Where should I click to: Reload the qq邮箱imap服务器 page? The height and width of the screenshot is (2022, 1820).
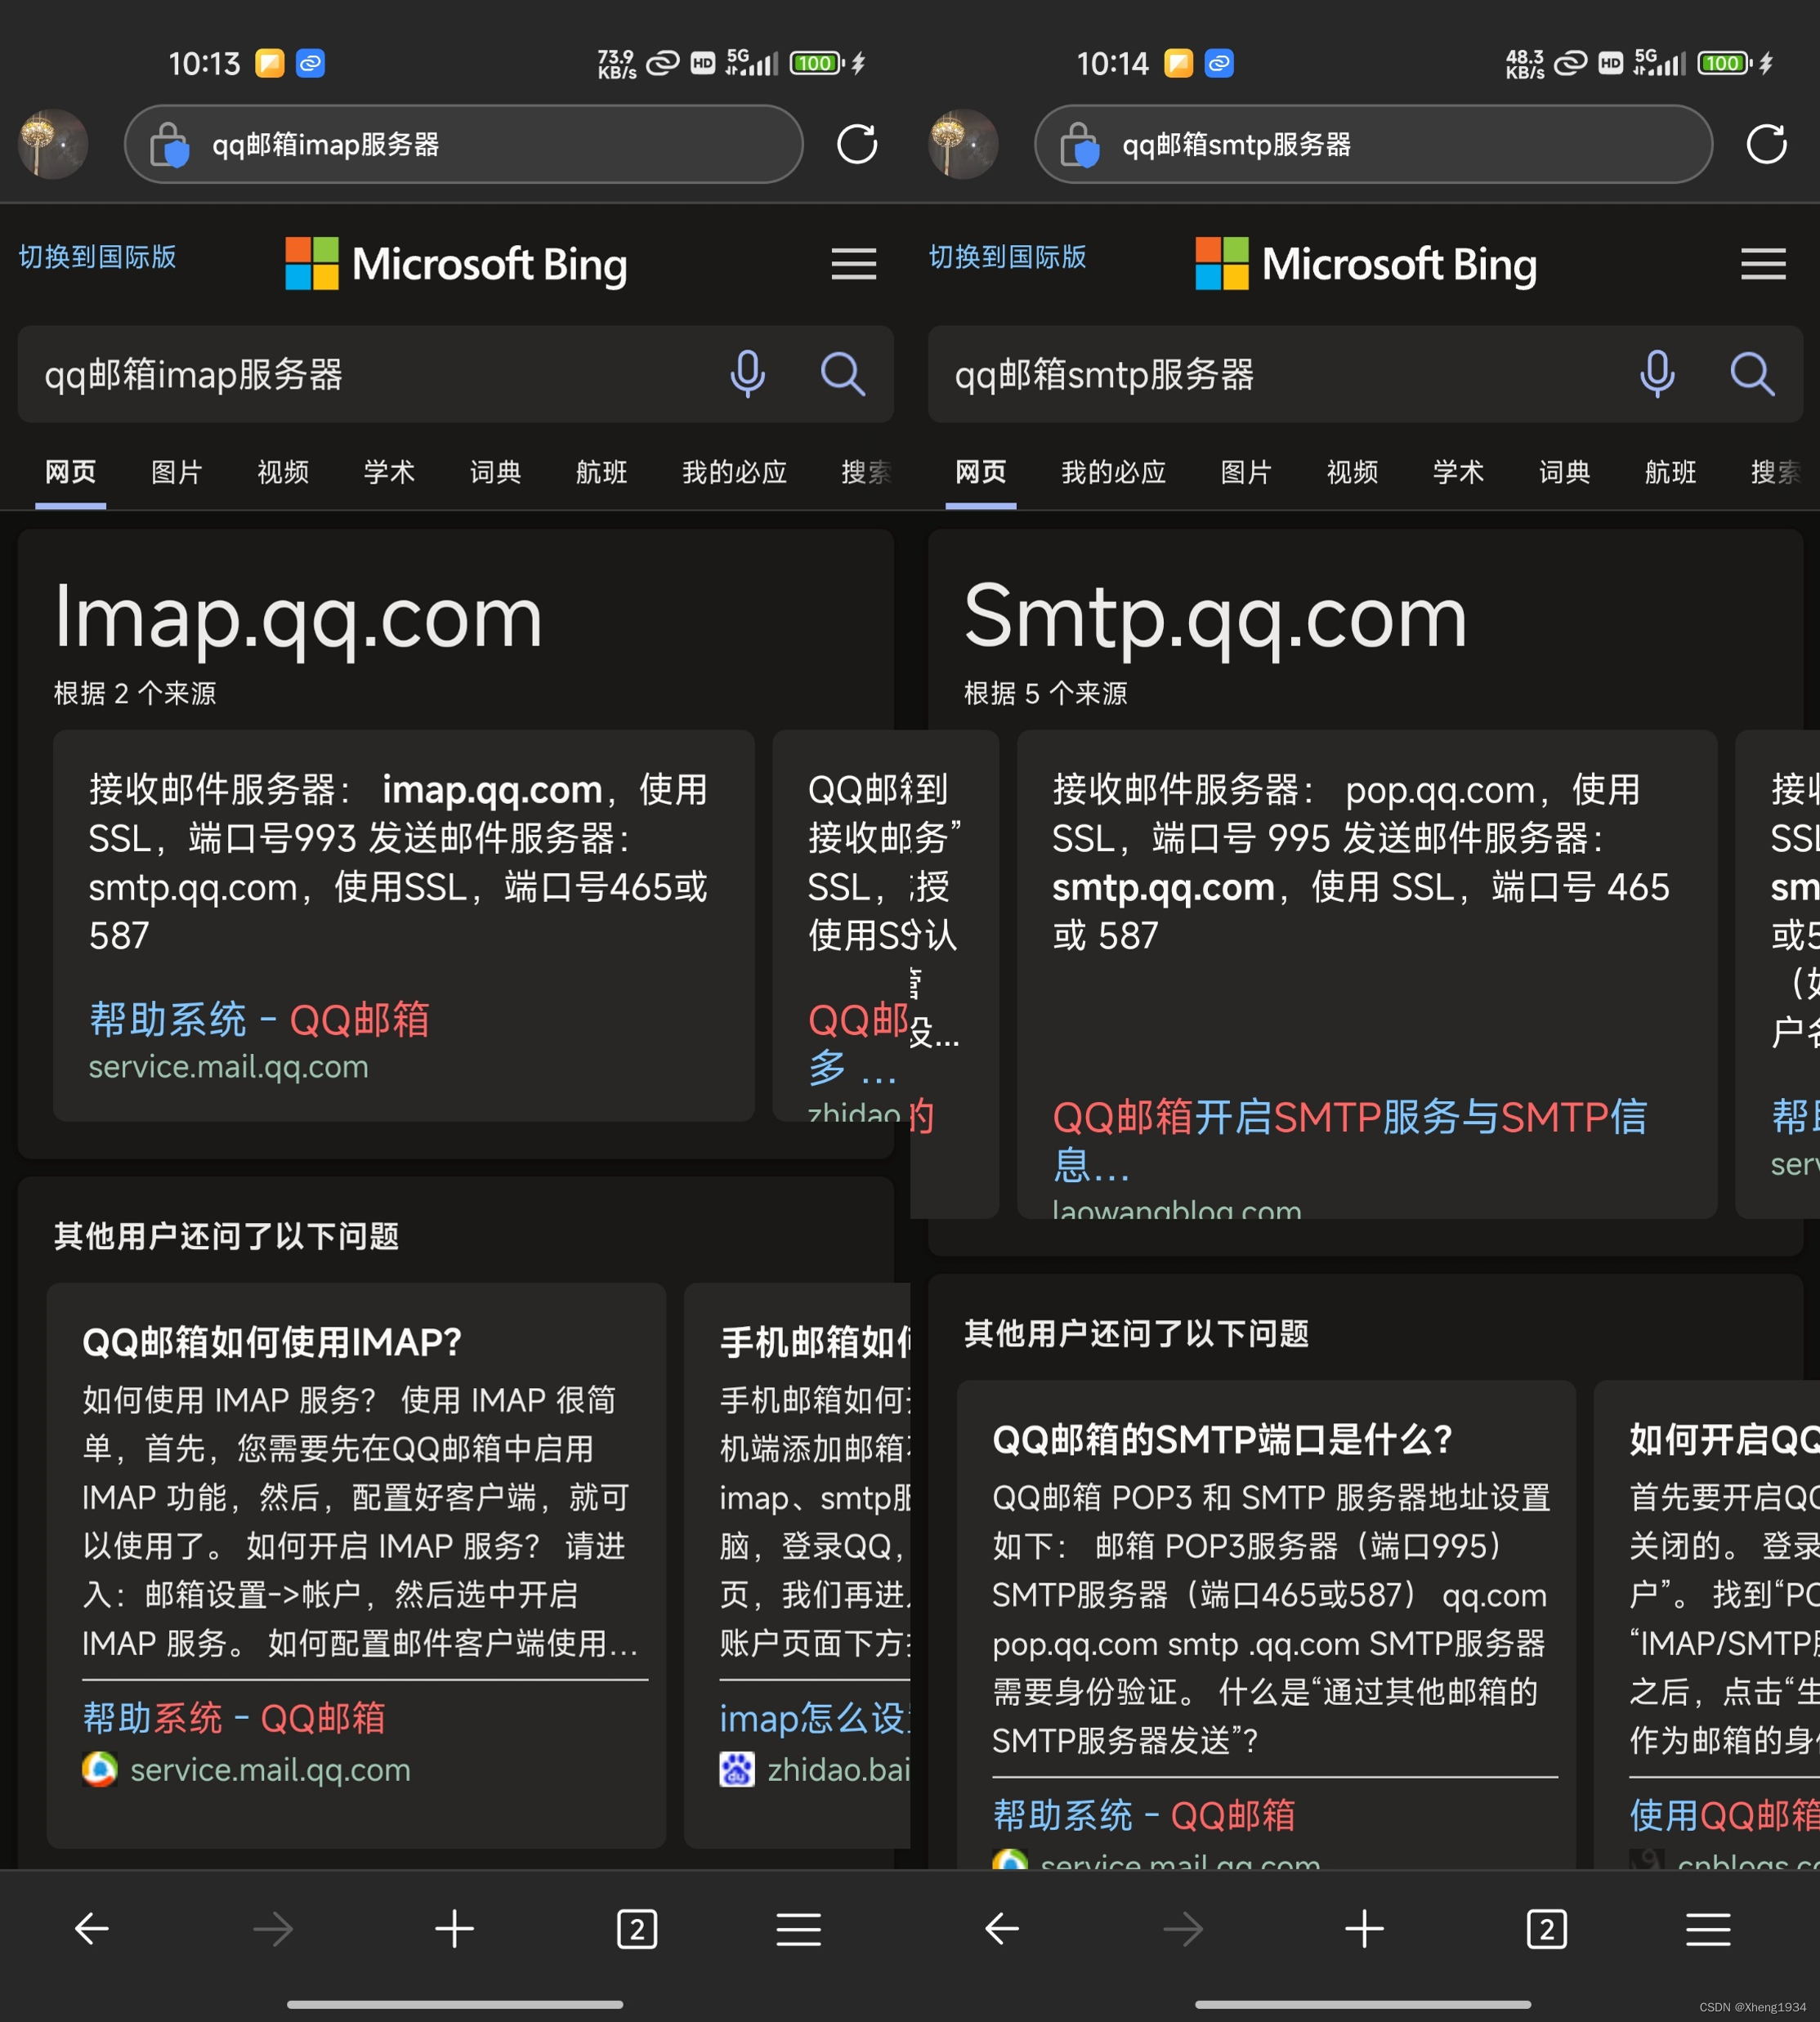856,144
